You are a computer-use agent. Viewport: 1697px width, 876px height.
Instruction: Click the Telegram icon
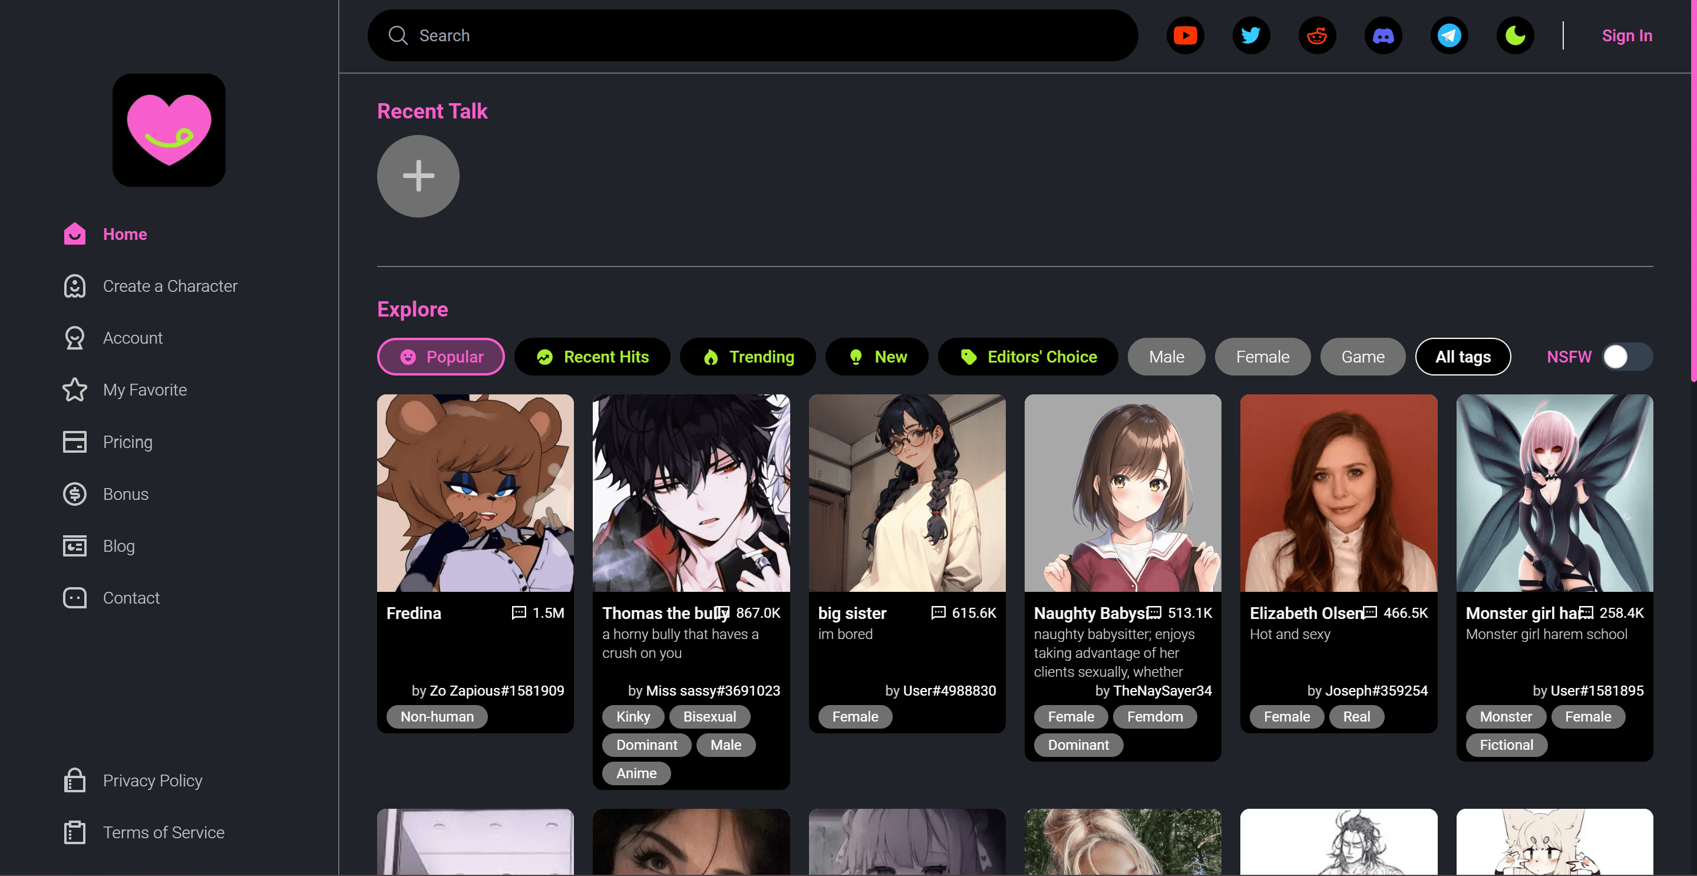[x=1449, y=35]
